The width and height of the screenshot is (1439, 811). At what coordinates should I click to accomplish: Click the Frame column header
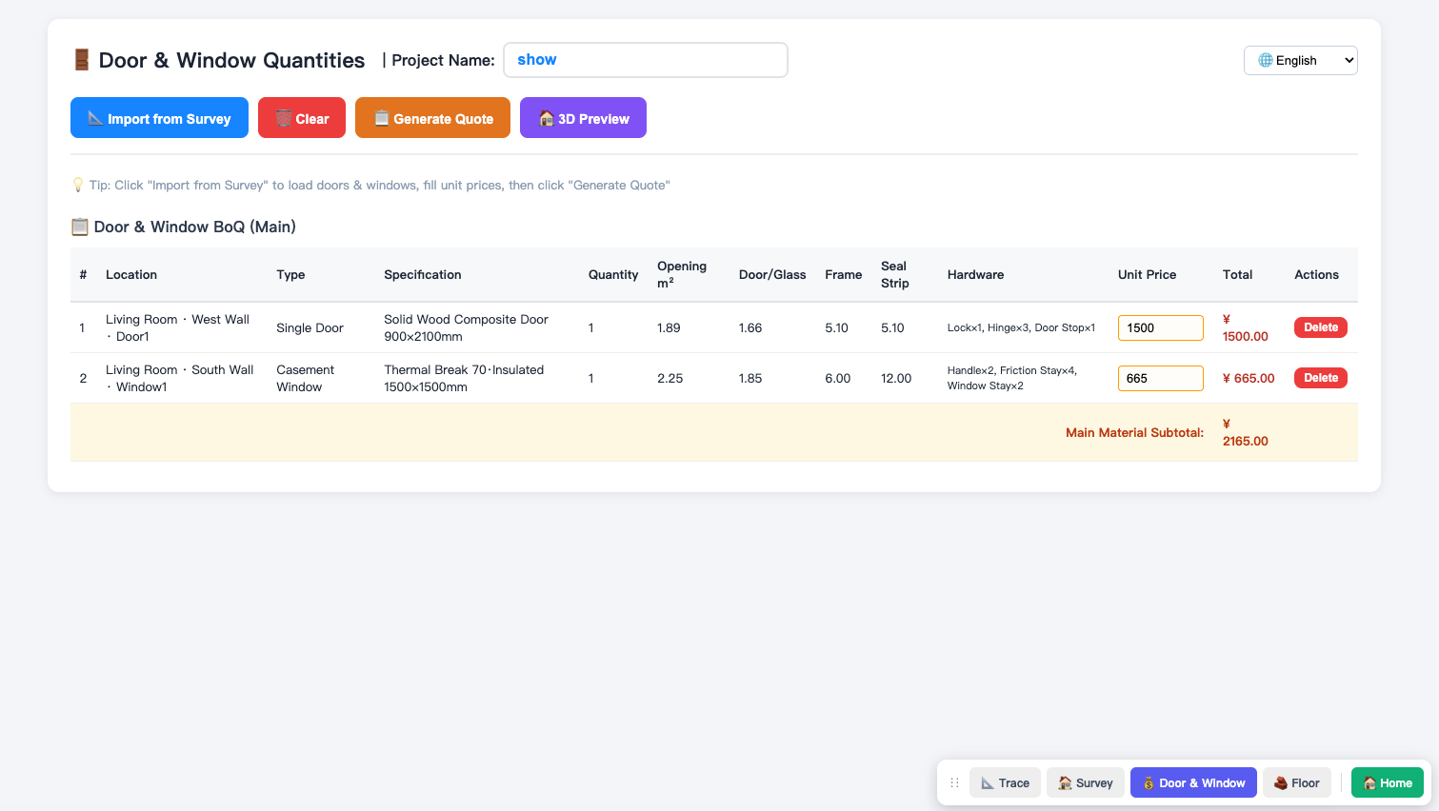point(844,274)
